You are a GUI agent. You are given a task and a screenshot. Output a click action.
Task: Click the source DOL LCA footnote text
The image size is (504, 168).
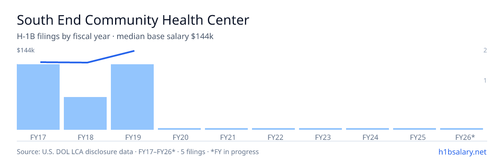pyautogui.click(x=138, y=152)
